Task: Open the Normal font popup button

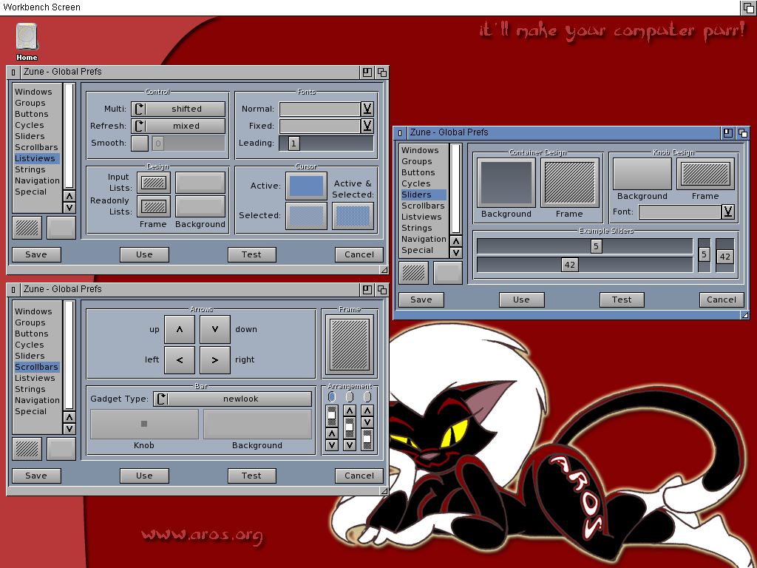Action: coord(367,109)
